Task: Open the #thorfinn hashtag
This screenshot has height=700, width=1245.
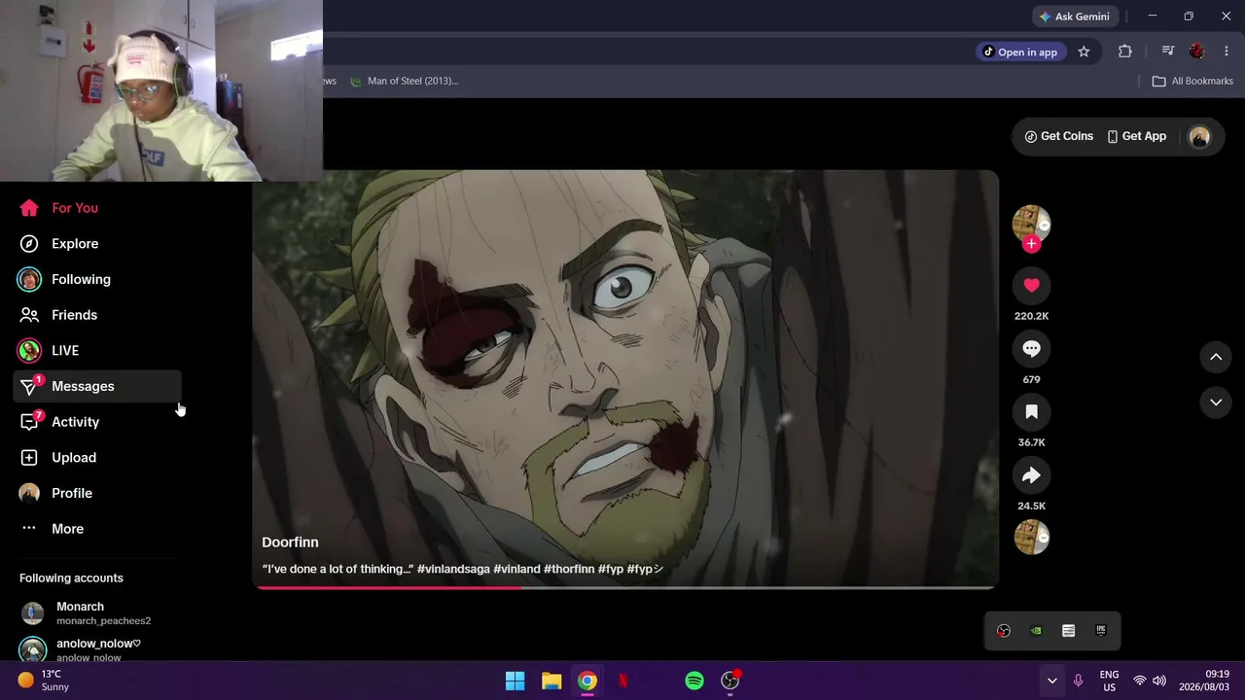Action: pos(569,570)
